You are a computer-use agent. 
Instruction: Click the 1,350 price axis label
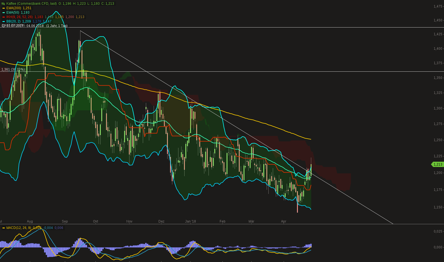438,78
